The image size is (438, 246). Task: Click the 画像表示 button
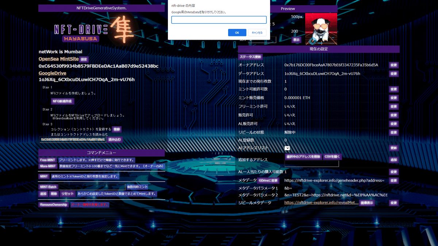tap(367, 203)
